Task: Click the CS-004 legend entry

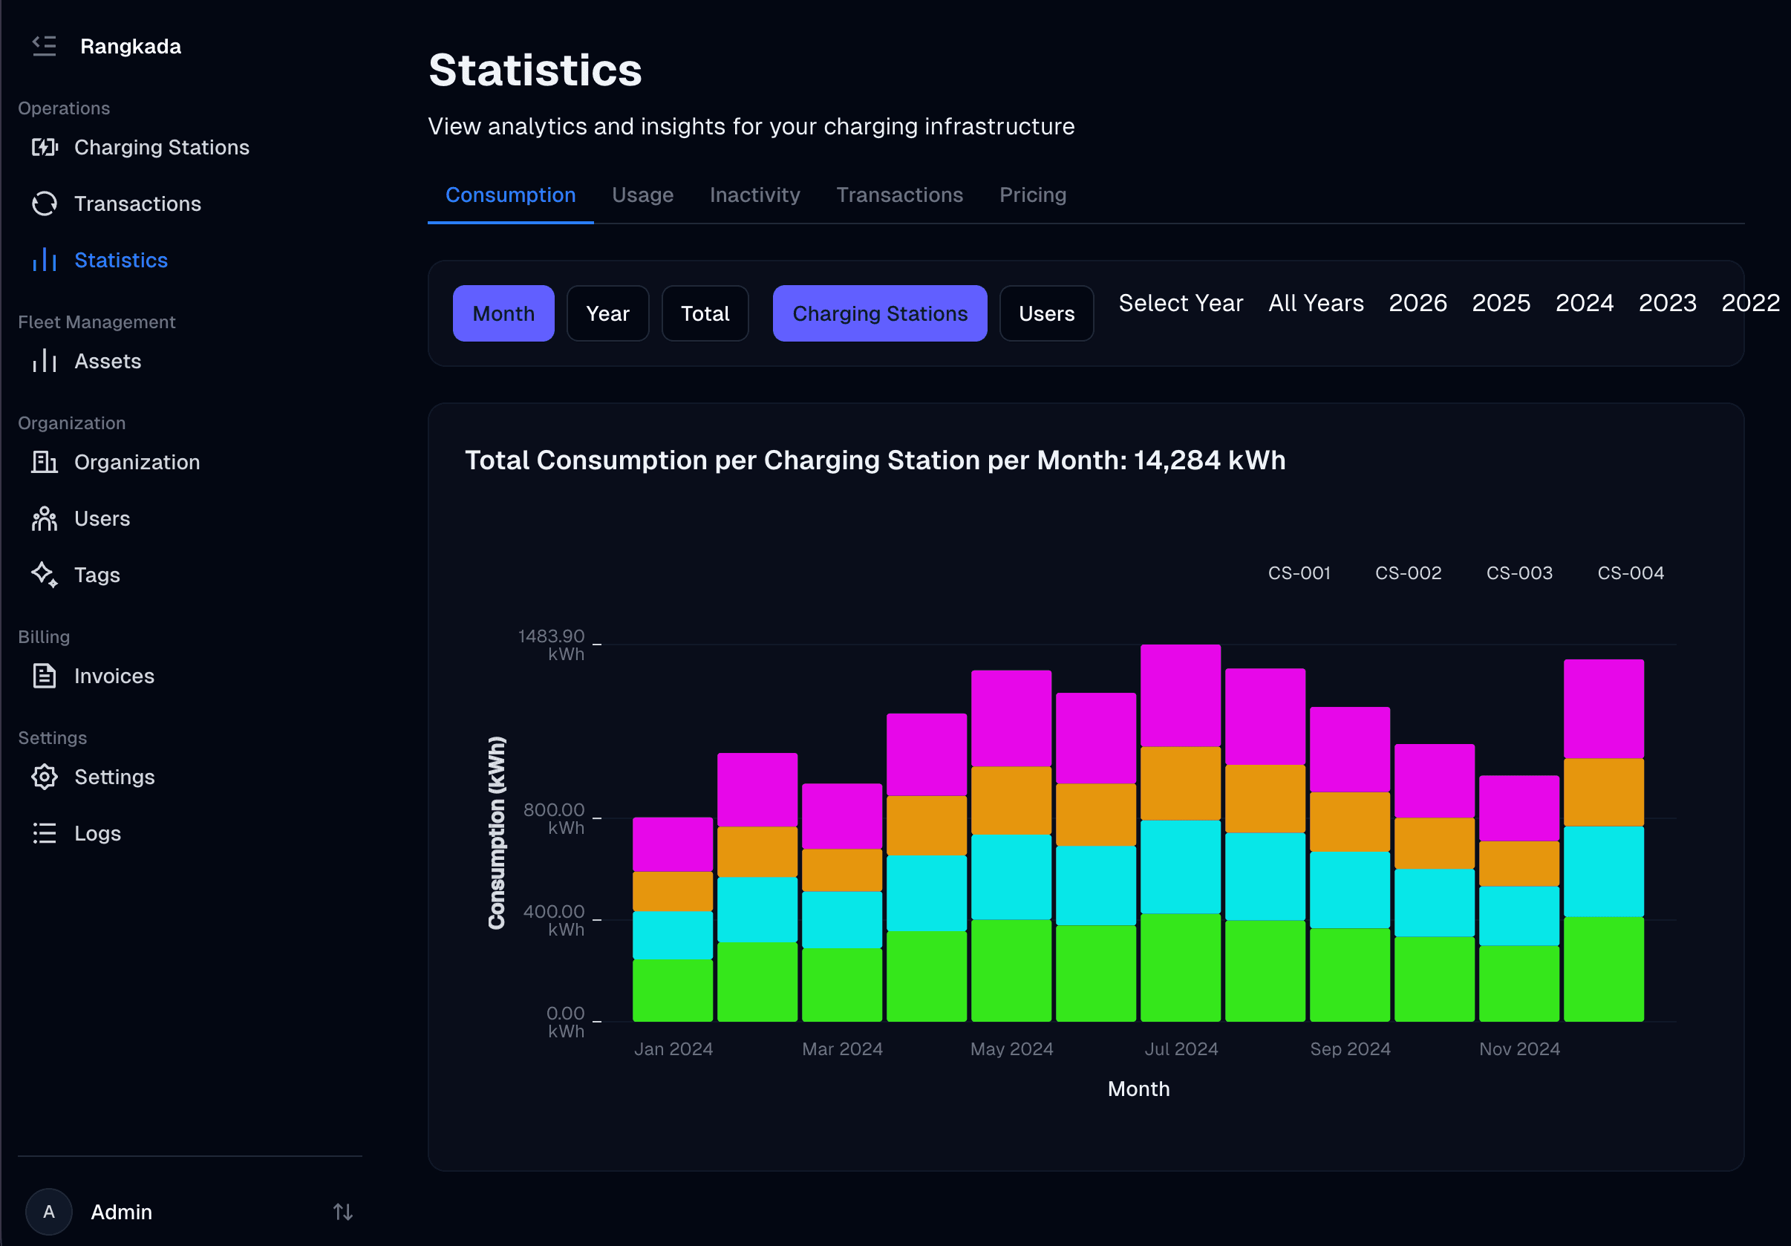Action: click(1630, 573)
